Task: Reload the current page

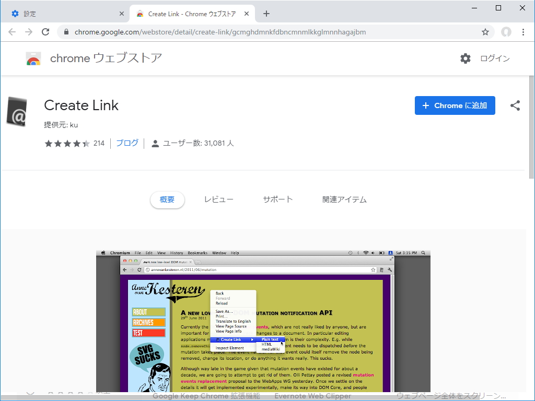Action: [x=45, y=32]
